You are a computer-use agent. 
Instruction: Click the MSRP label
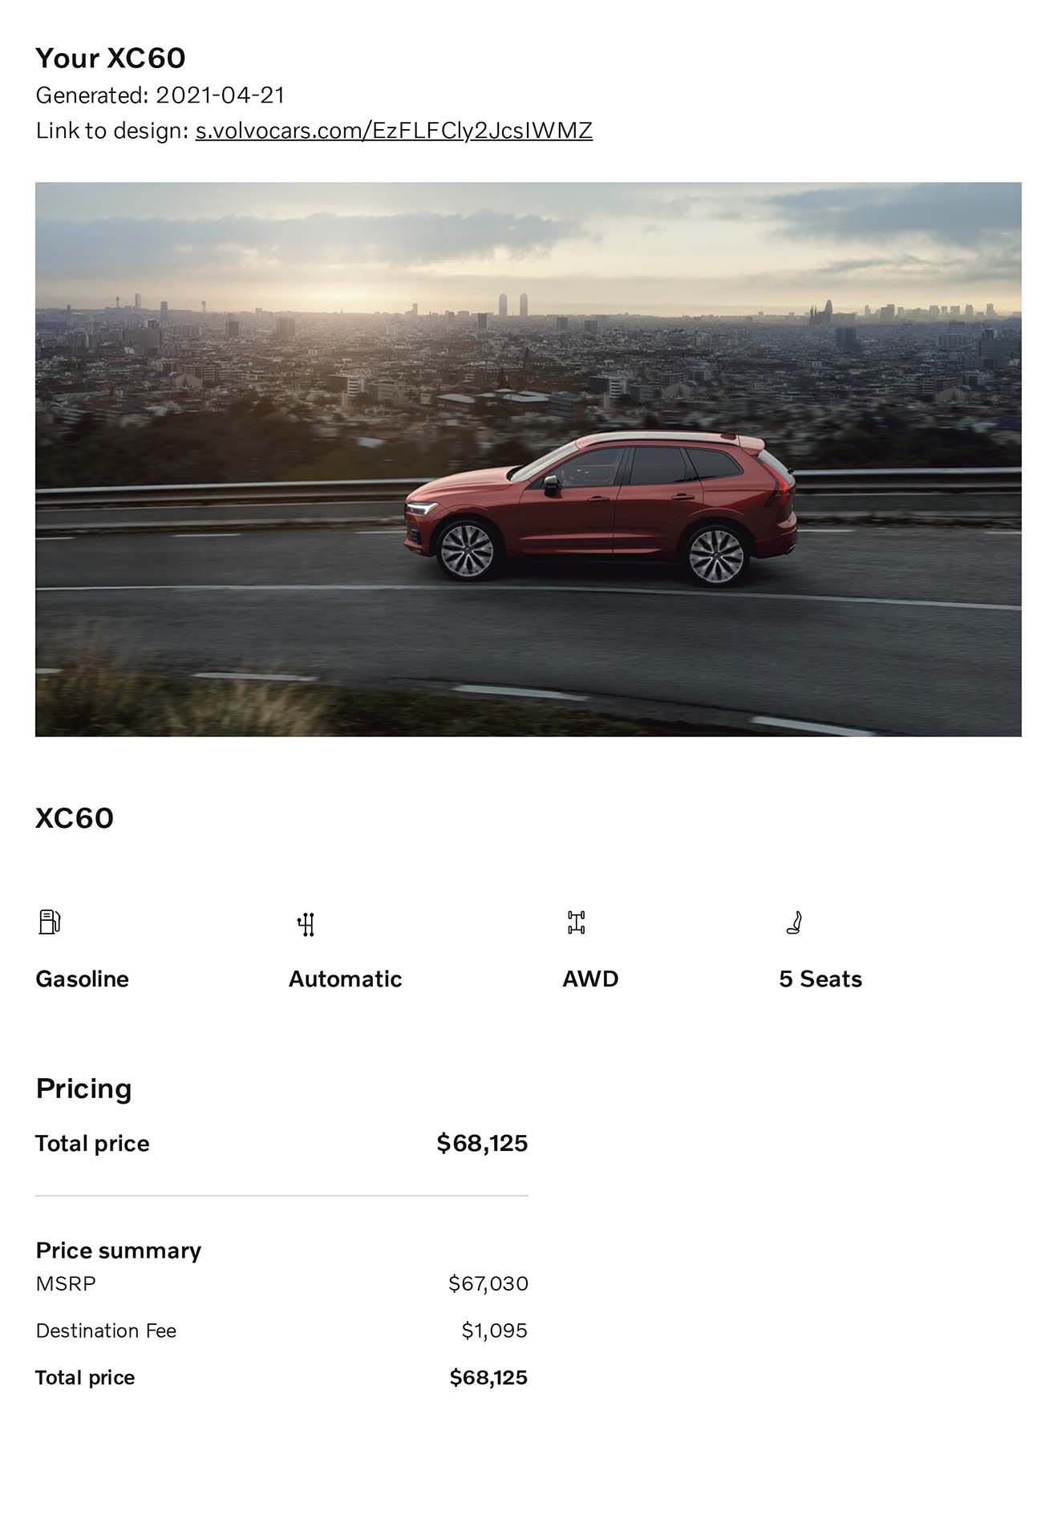pos(66,1284)
